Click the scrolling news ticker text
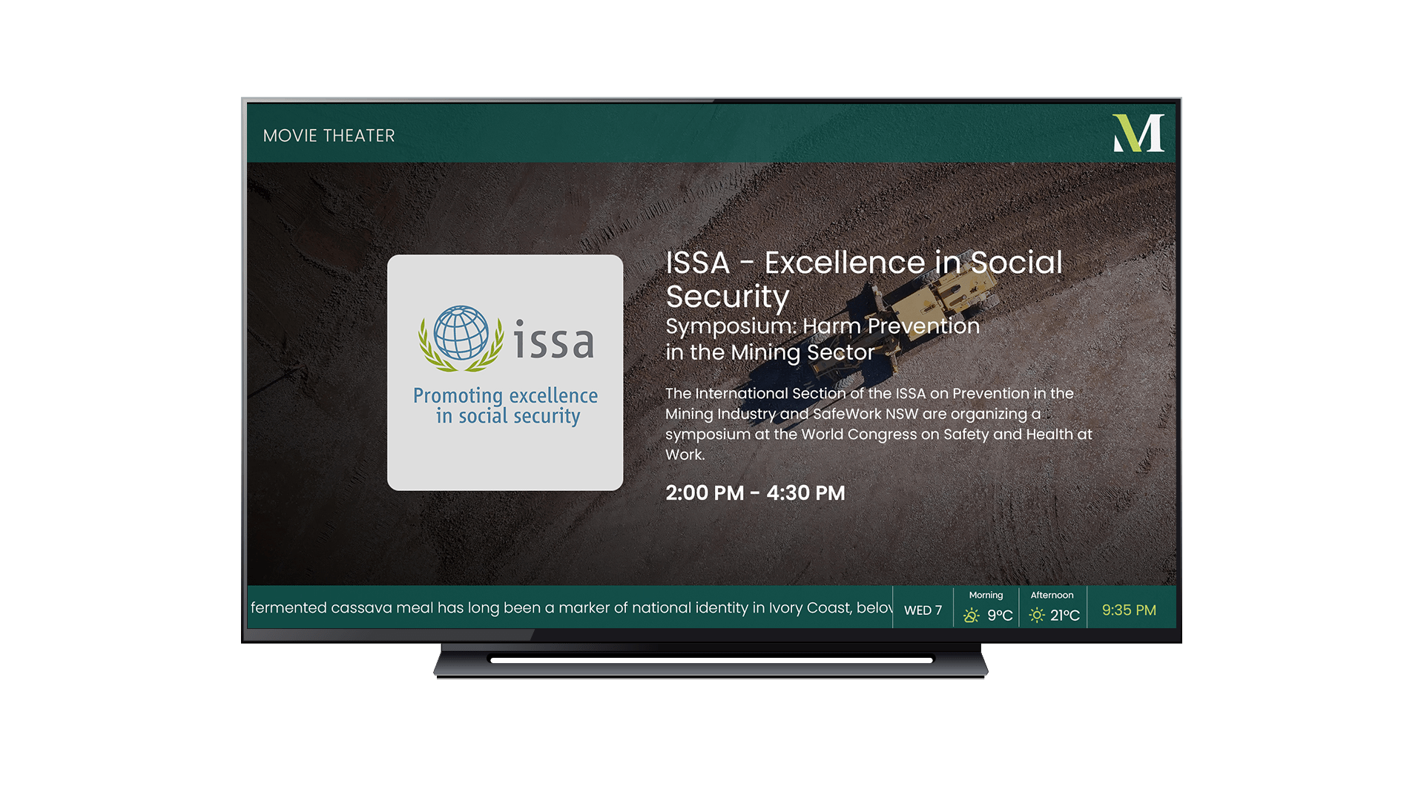Image resolution: width=1424 pixels, height=801 pixels. [571, 607]
